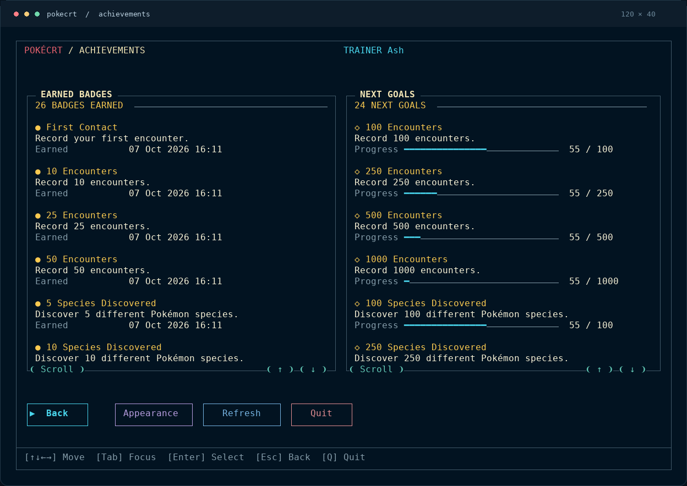Screen dimensions: 687x486
Task: Click the POKÉCRT breadcrumb title
Action: tap(43, 50)
